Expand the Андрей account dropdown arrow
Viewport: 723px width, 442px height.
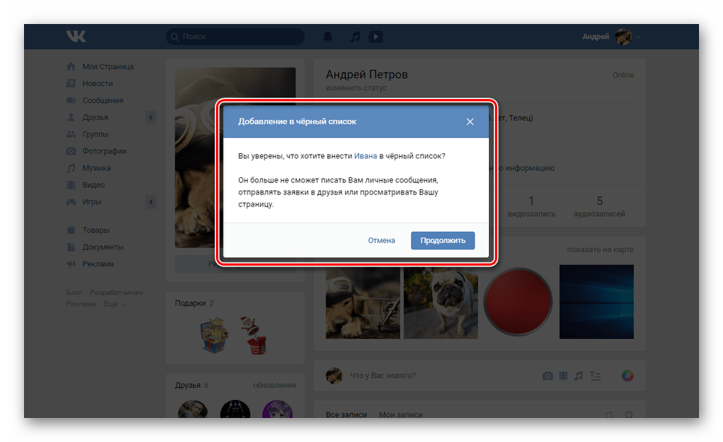[x=638, y=37]
